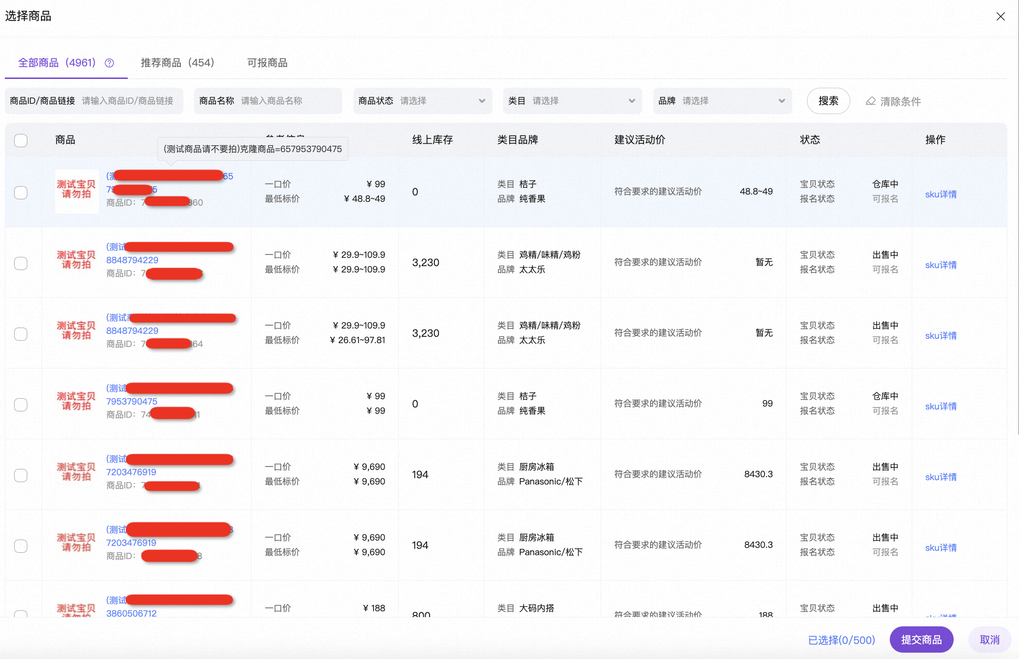The width and height of the screenshot is (1019, 659).
Task: Check the 桔子 row priced 48.8~49
Action: coord(21,193)
